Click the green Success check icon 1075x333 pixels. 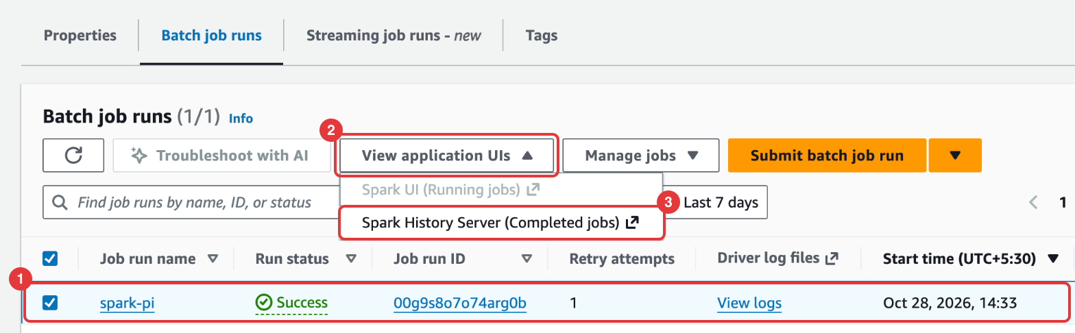point(263,302)
